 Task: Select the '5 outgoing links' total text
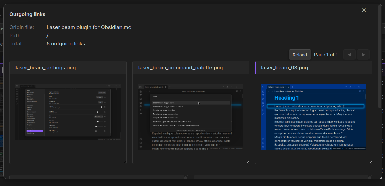pyautogui.click(x=66, y=44)
